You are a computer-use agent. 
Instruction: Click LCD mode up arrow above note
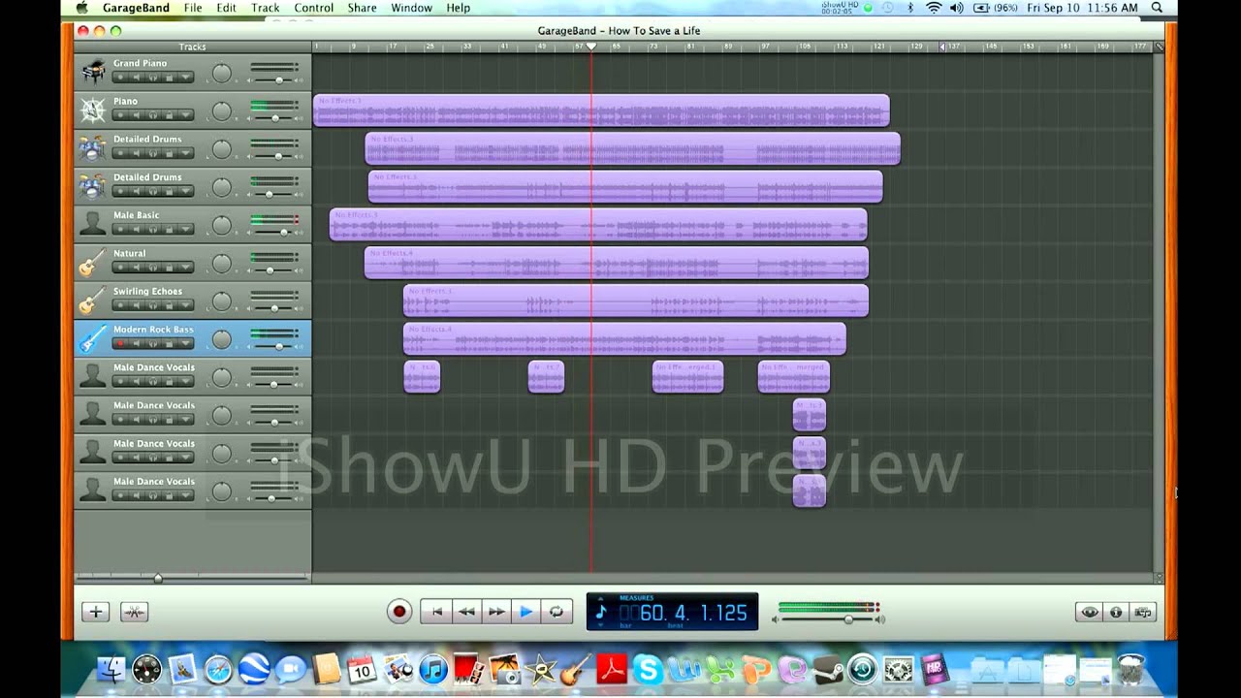(x=600, y=598)
